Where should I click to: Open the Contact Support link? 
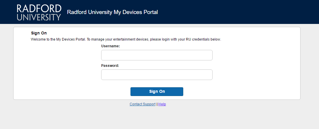click(x=142, y=104)
